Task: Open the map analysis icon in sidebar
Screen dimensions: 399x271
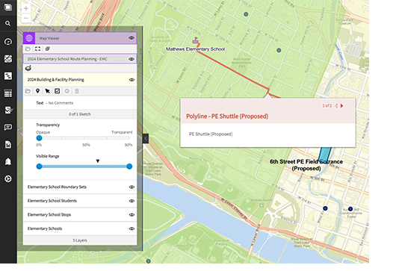Action: coord(8,59)
